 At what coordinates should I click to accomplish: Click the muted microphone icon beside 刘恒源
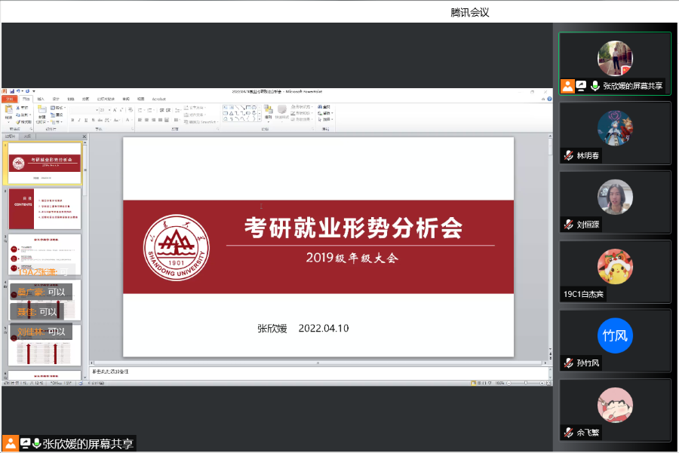coord(568,225)
